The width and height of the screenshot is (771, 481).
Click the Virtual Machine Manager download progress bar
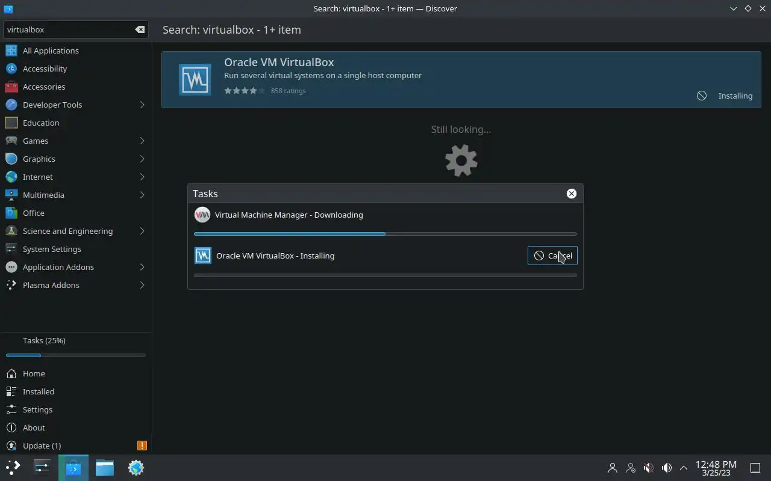click(x=385, y=234)
